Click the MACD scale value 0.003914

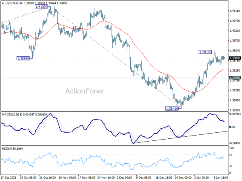[x=235, y=114]
